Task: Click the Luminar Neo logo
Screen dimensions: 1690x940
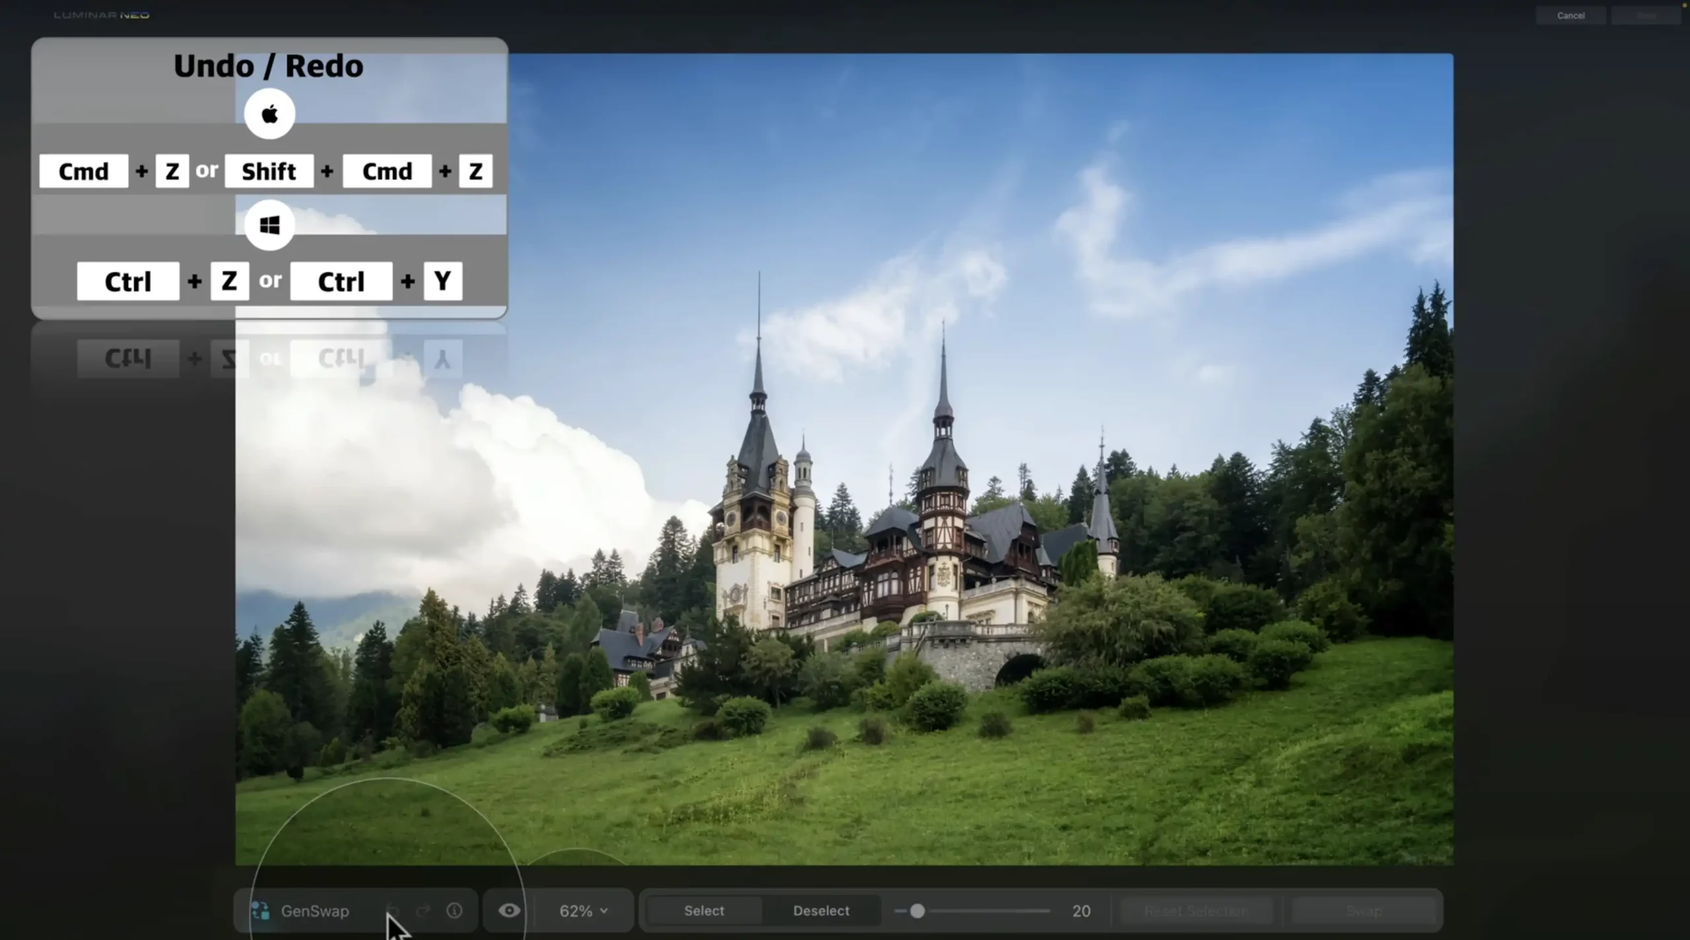Action: [x=102, y=15]
